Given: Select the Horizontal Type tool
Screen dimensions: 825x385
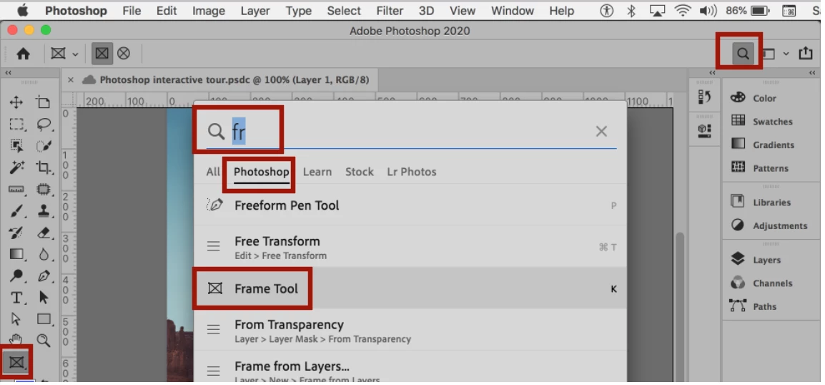Looking at the screenshot, I should point(16,298).
